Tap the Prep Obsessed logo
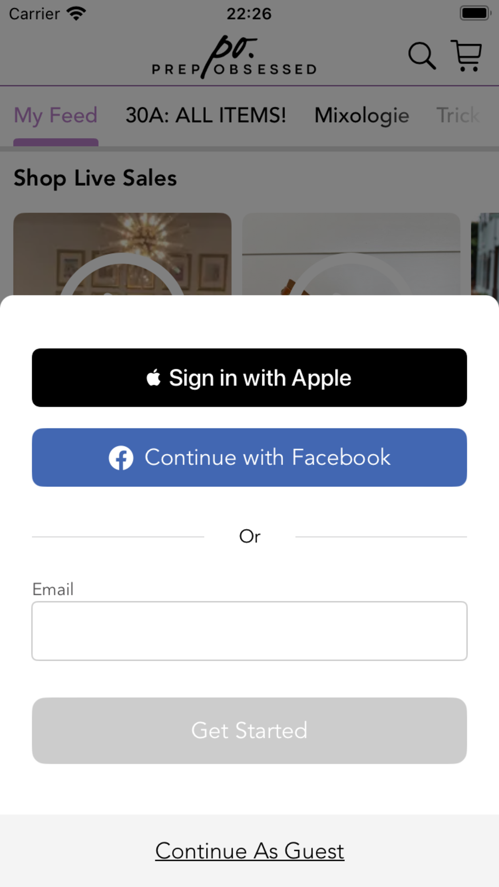This screenshot has height=887, width=499. click(x=234, y=57)
